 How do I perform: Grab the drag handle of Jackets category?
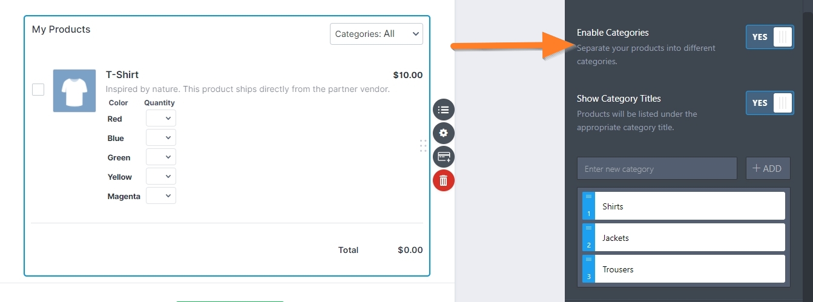588,237
